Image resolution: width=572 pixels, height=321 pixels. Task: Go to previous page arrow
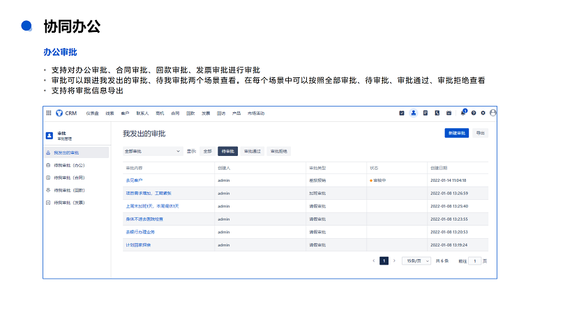[374, 261]
